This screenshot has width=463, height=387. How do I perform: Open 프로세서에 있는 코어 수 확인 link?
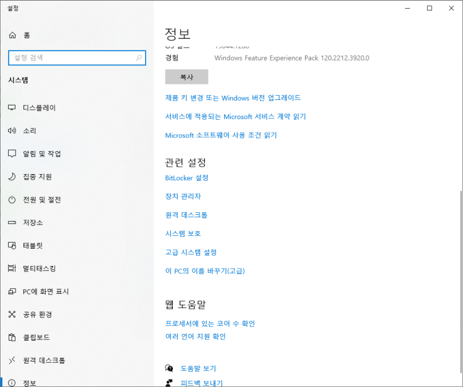210,323
